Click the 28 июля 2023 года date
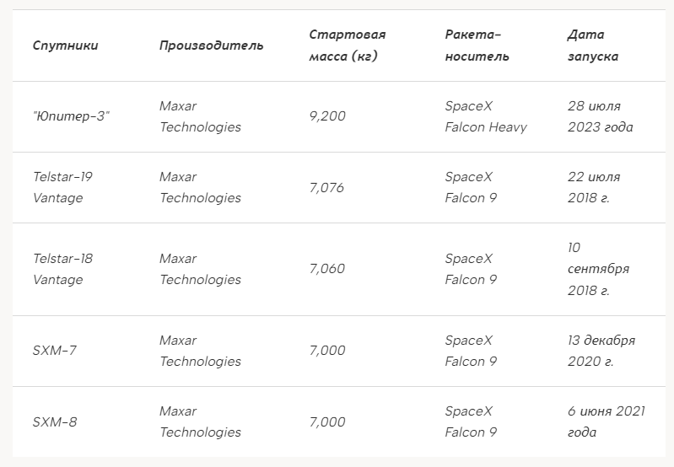674x467 pixels. [x=600, y=116]
